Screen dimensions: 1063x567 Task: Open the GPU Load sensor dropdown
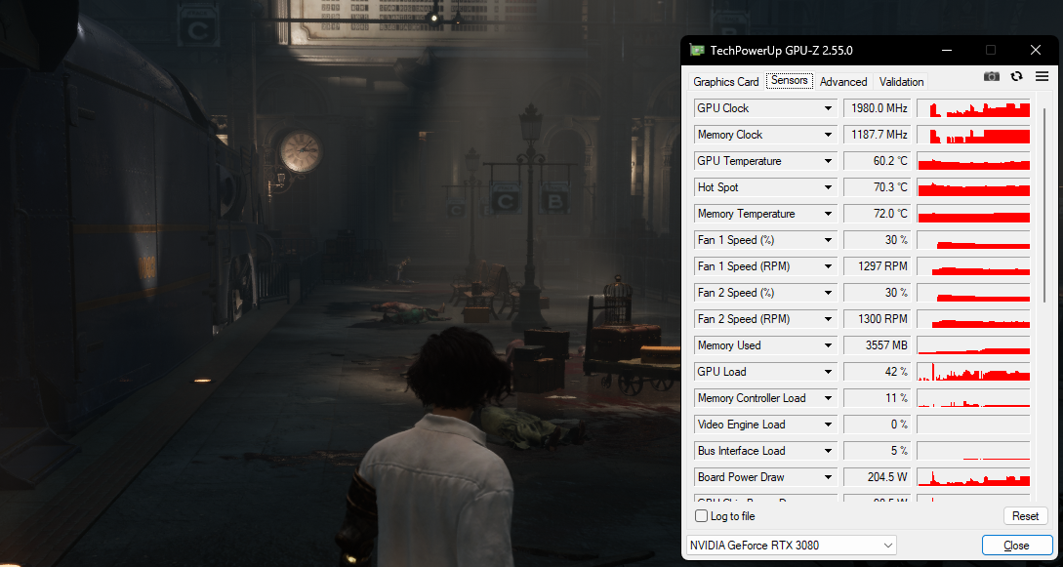(x=829, y=372)
